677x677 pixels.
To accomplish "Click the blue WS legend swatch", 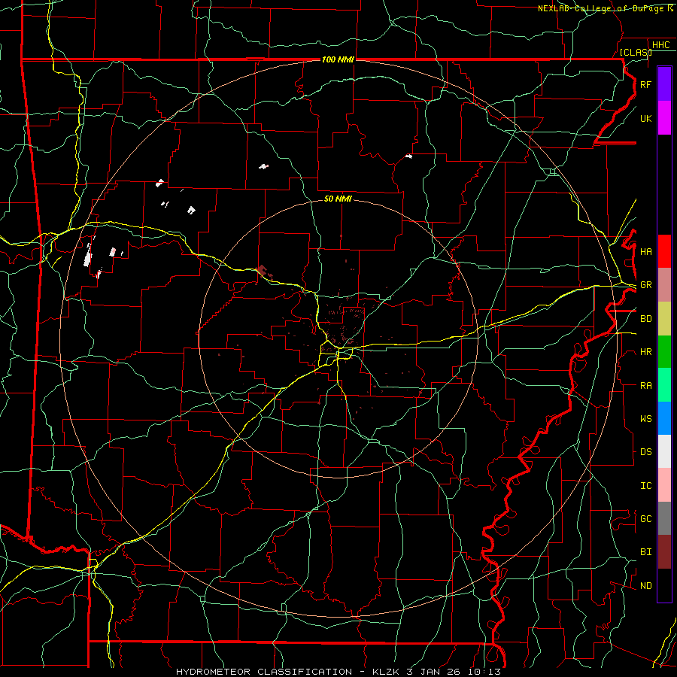I will [664, 418].
